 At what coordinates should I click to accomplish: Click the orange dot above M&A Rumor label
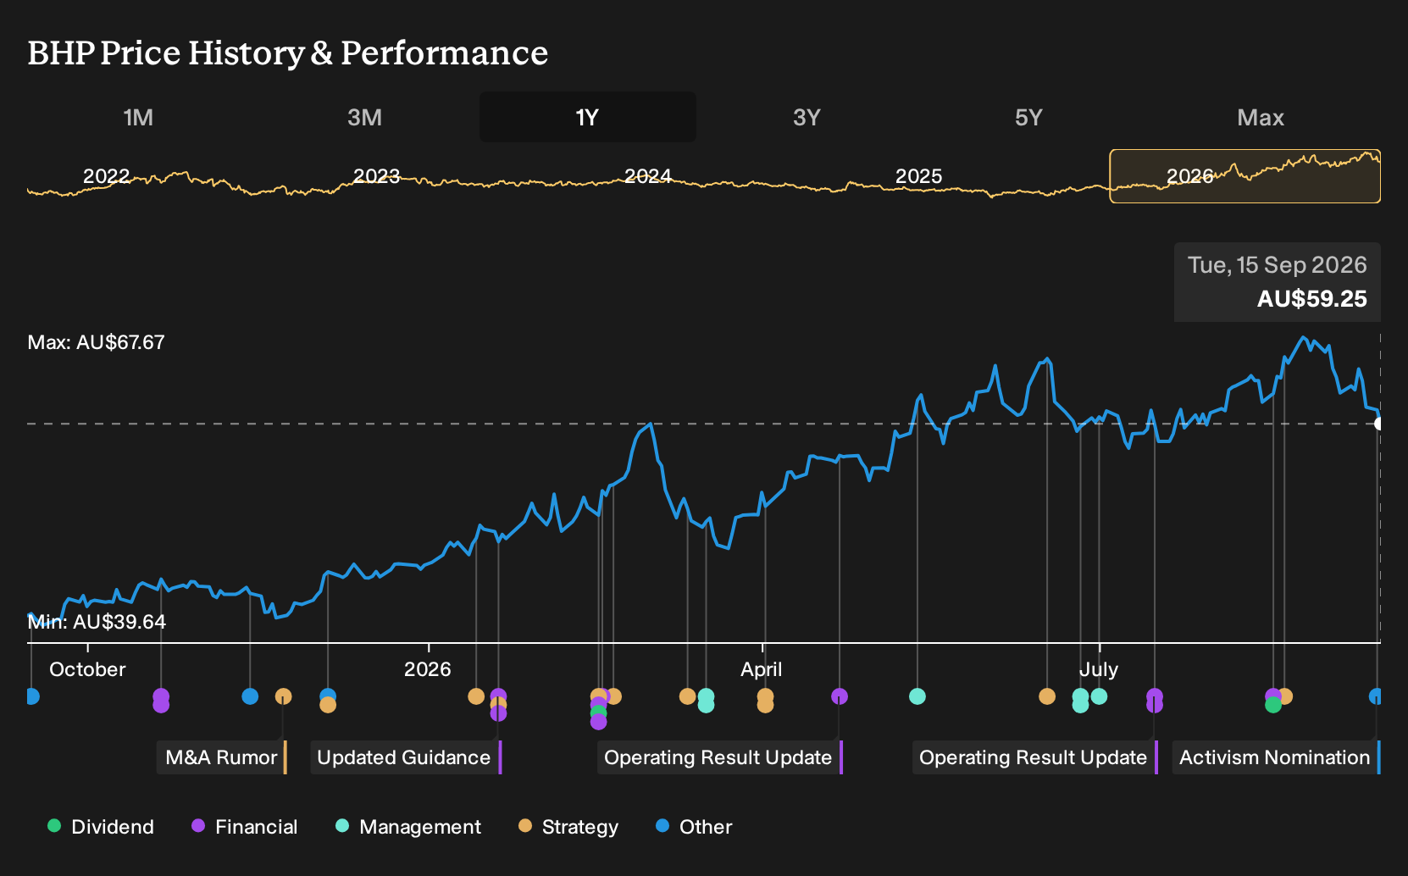coord(284,696)
